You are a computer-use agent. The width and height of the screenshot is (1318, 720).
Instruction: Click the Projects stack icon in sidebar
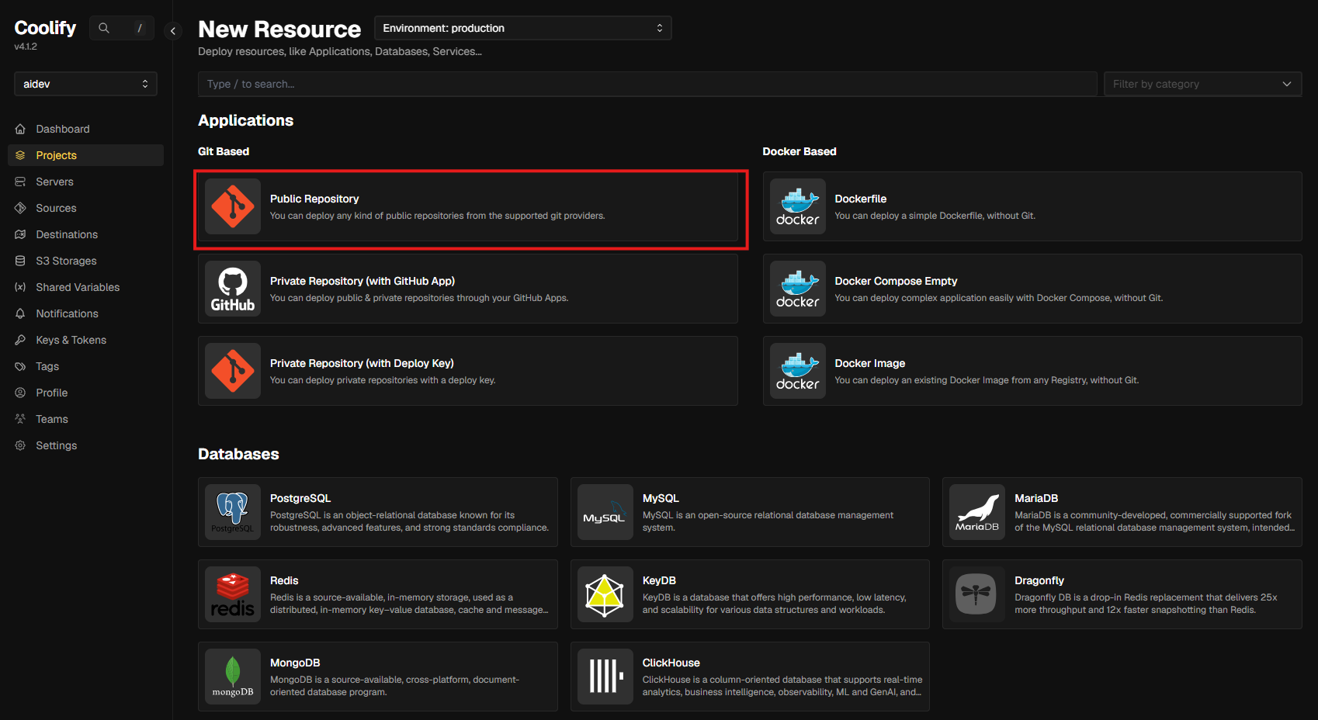click(20, 155)
